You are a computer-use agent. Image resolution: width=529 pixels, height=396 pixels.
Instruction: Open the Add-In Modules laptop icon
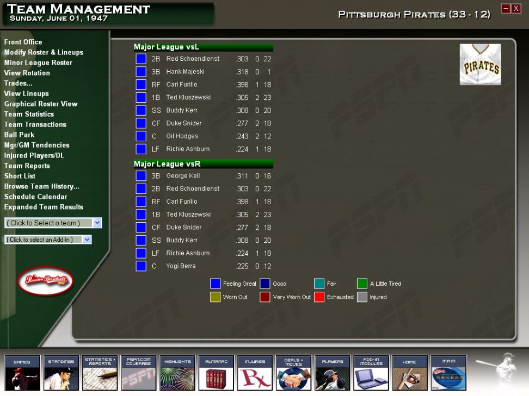(x=371, y=373)
